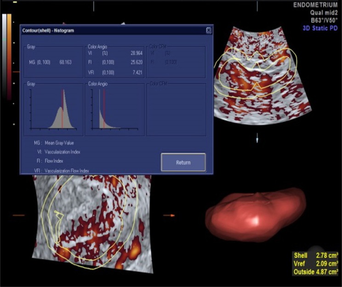Image resolution: width=342 pixels, height=287 pixels.
Task: Click the white down arrow below upper image
Action: (x=257, y=138)
